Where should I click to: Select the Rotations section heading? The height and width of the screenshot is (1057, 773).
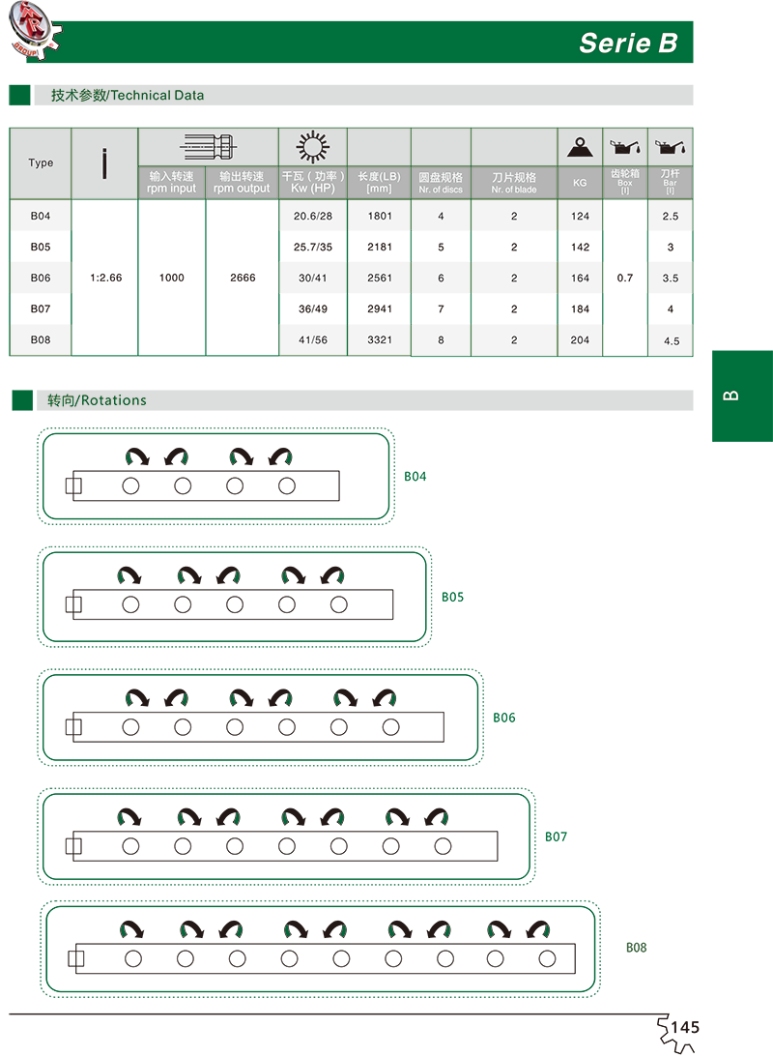97,400
